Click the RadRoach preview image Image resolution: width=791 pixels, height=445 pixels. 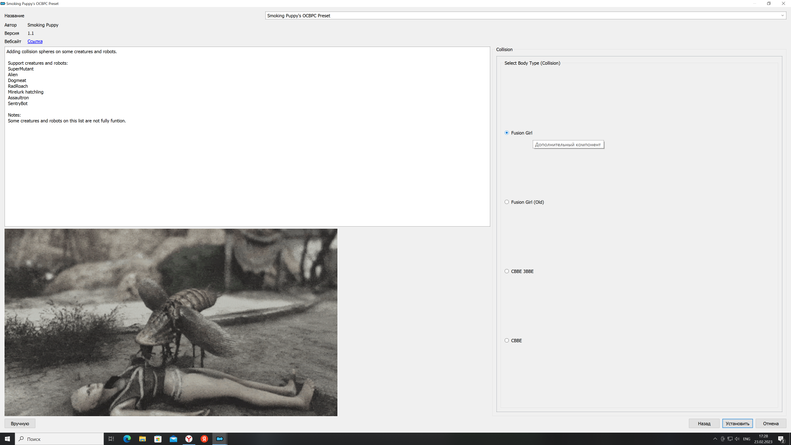171,322
